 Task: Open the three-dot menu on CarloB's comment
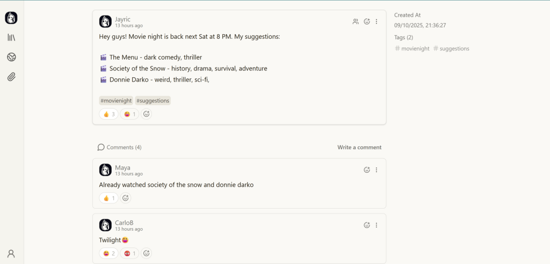[x=377, y=225]
